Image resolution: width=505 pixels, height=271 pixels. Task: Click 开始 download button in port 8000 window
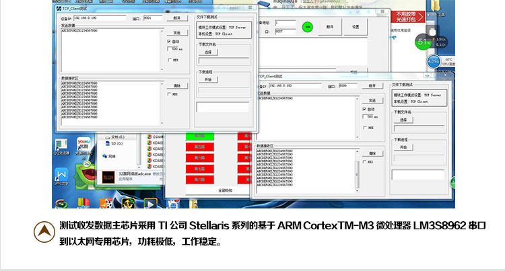coord(403,147)
